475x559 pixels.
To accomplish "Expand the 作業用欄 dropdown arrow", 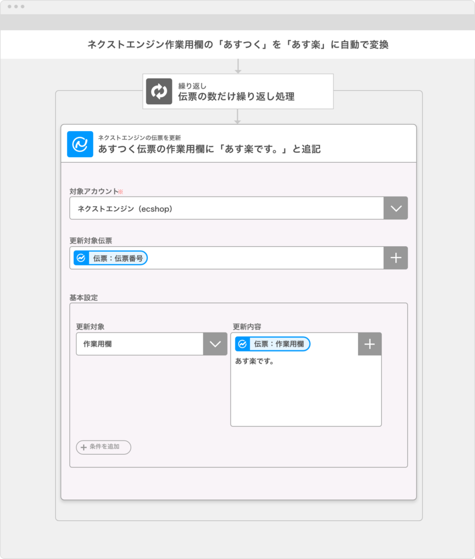I will coord(215,344).
